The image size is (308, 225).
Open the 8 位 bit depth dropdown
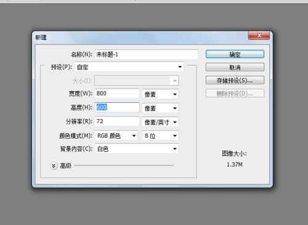pos(160,136)
